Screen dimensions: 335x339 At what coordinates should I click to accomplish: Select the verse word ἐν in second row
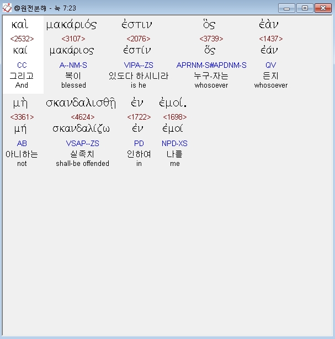coord(137,103)
